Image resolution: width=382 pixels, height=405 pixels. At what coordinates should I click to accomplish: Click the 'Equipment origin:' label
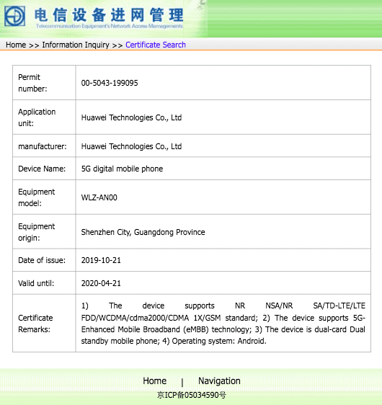tap(37, 232)
